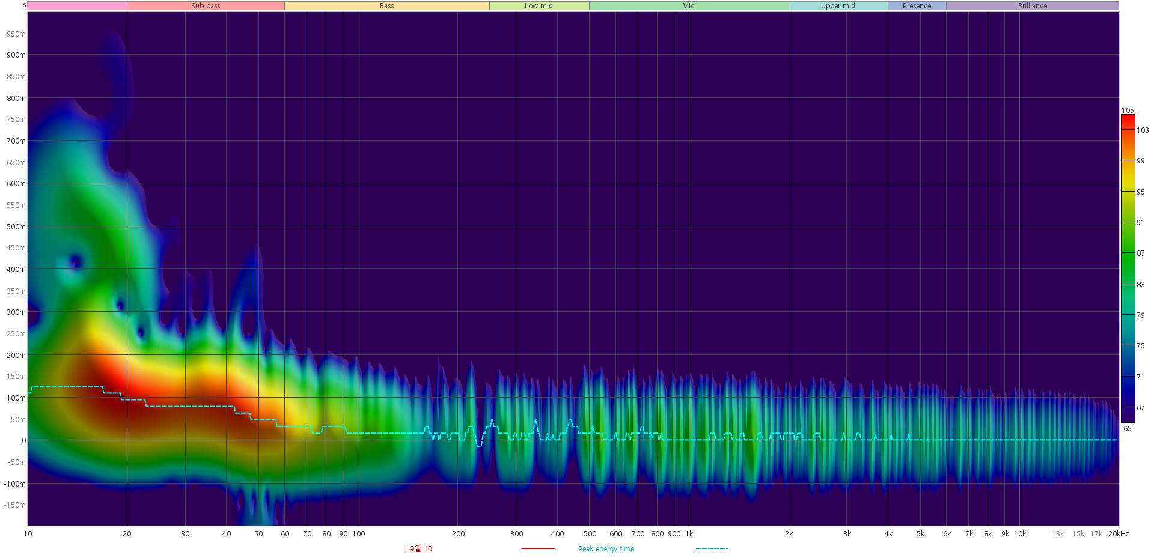Select the Mid frequency band header
The height and width of the screenshot is (558, 1154).
tap(688, 6)
